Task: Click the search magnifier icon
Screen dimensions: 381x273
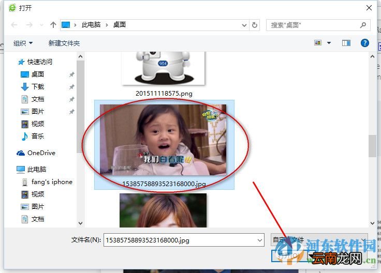Action: pyautogui.click(x=363, y=25)
